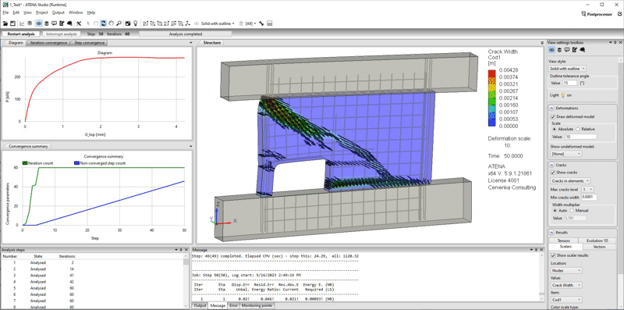Screen dimensions: 624x310
Task: Click the rotate view tool icon
Action: point(104,23)
